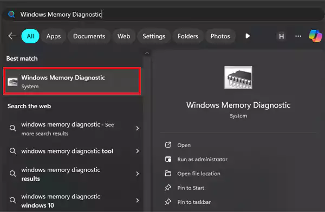Expand chevron for 'See more search results' suggestion
This screenshot has height=212, width=325.
(138, 128)
